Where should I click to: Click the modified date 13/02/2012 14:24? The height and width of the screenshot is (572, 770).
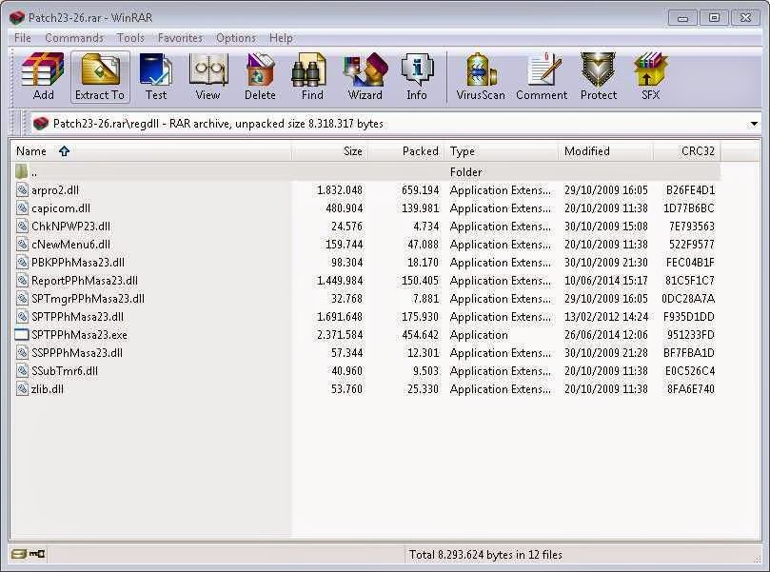[x=606, y=317]
